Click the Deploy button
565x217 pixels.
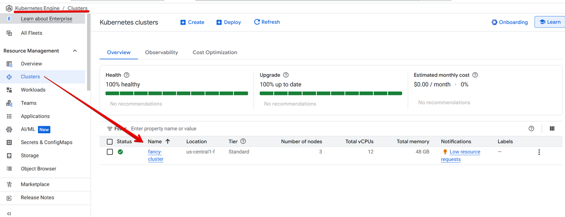(229, 22)
